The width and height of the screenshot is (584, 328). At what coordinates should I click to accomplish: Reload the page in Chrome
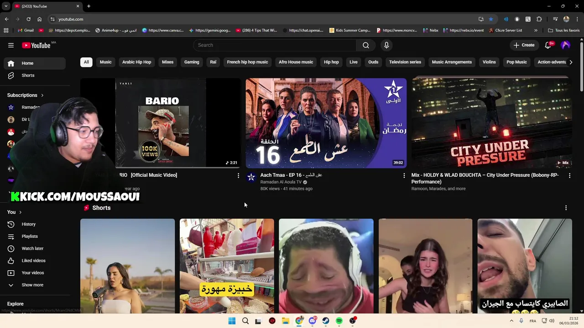(28, 19)
